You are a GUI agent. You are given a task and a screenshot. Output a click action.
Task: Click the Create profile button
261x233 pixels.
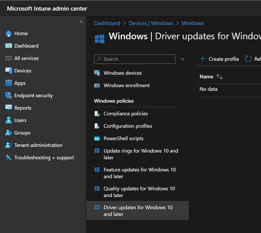click(x=219, y=59)
